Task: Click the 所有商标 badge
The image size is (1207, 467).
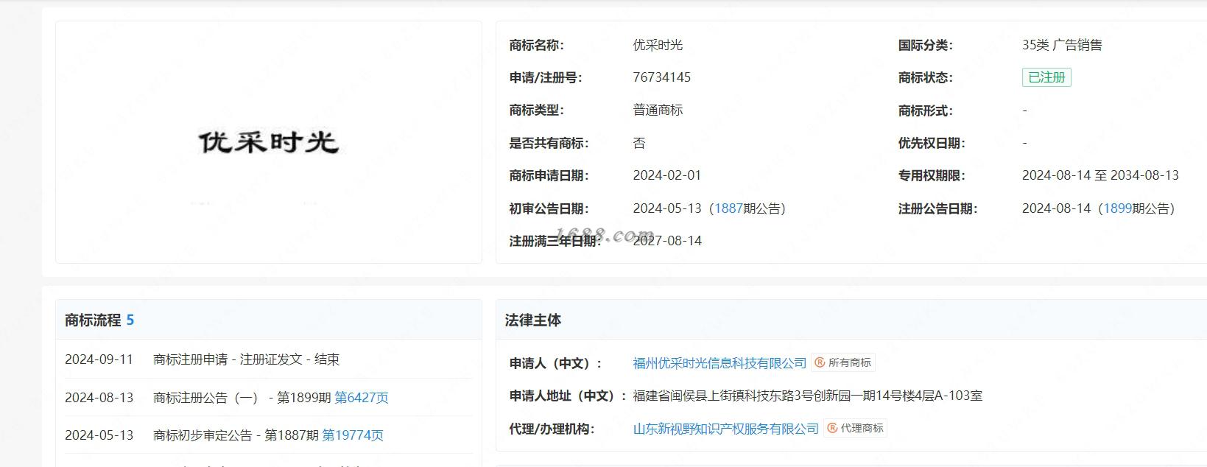Action: (843, 362)
